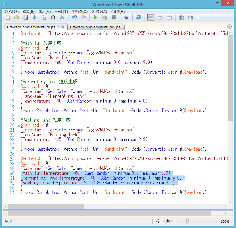Click the script pane scroll-down arrow
This screenshot has height=228, width=236.
(230, 202)
